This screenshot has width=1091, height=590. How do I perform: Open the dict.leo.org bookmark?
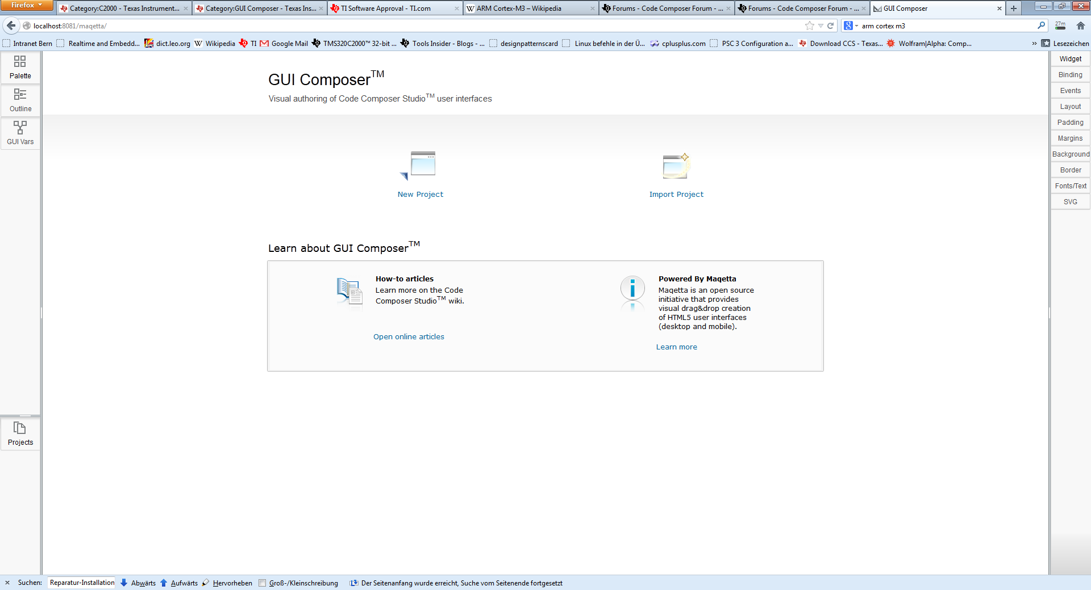click(x=168, y=43)
